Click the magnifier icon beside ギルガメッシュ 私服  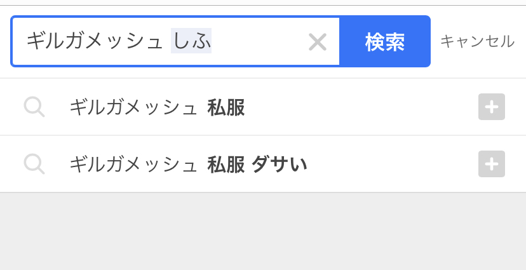coord(34,107)
